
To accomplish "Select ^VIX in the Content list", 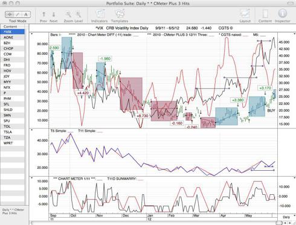I will (13, 32).
